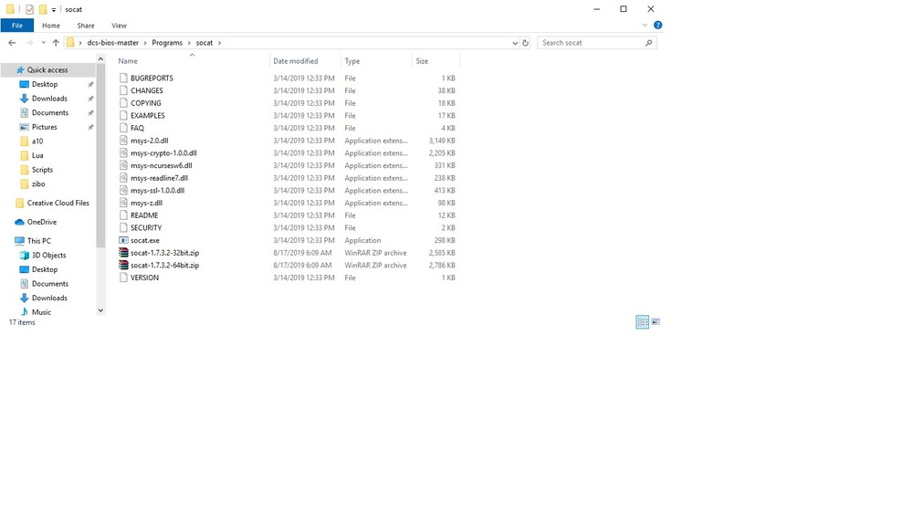913x513 pixels.
Task: Open Creative Cloud Files in the sidebar
Action: (x=58, y=203)
